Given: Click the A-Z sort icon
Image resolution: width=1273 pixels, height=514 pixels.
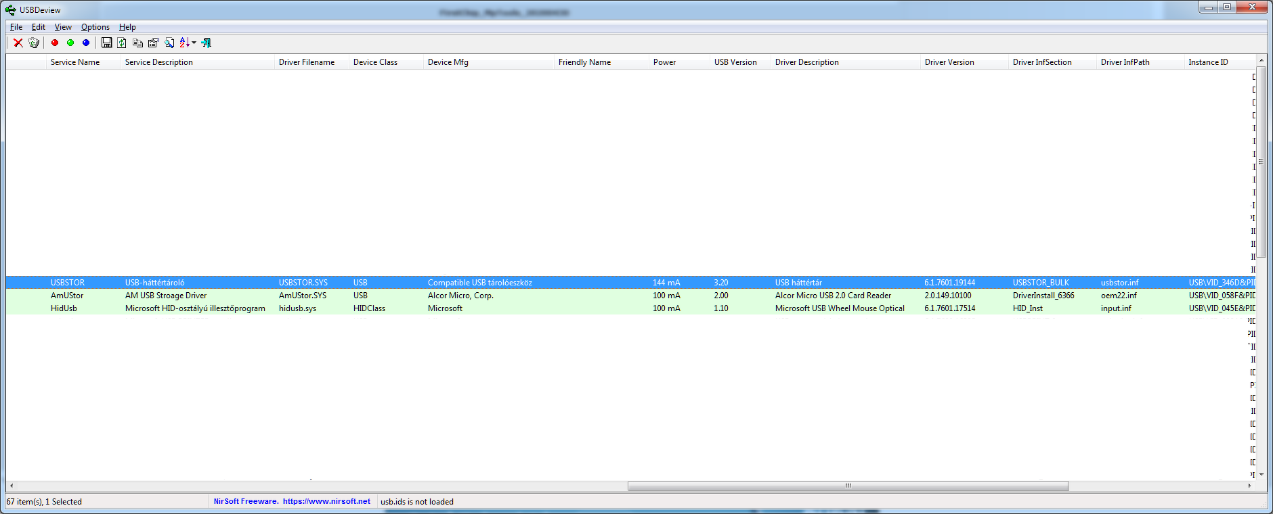Looking at the screenshot, I should [x=184, y=43].
